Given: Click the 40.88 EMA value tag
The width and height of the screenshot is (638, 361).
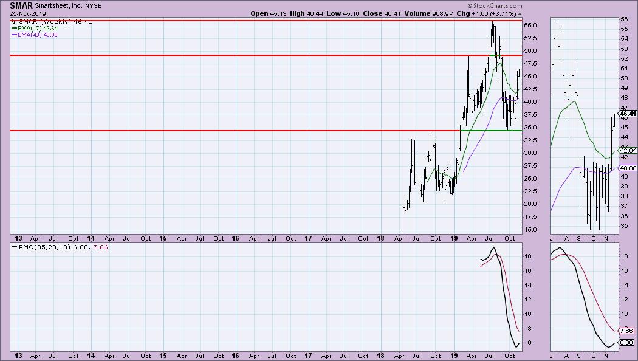Looking at the screenshot, I should tap(626, 168).
